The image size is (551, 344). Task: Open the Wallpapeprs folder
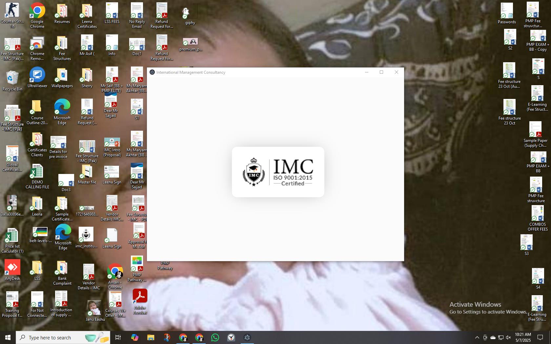62,78
